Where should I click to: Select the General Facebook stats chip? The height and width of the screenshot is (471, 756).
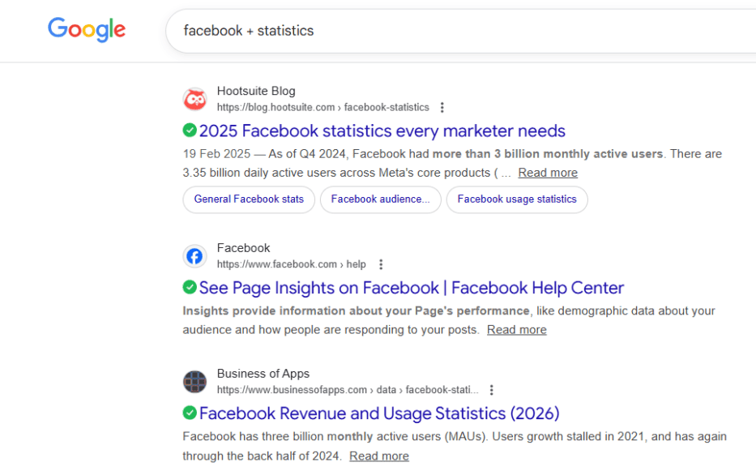249,199
